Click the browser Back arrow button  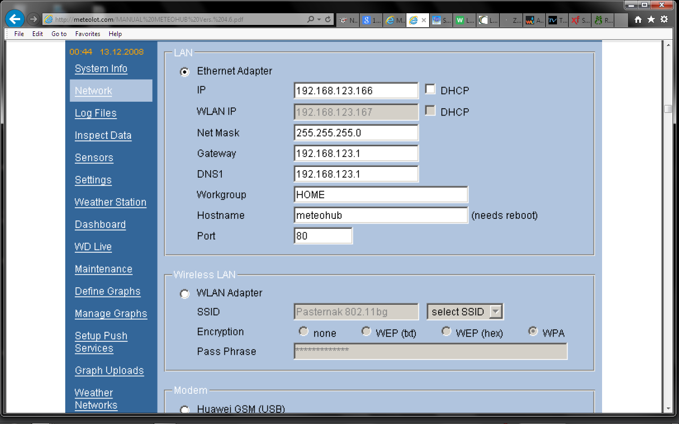coord(14,20)
